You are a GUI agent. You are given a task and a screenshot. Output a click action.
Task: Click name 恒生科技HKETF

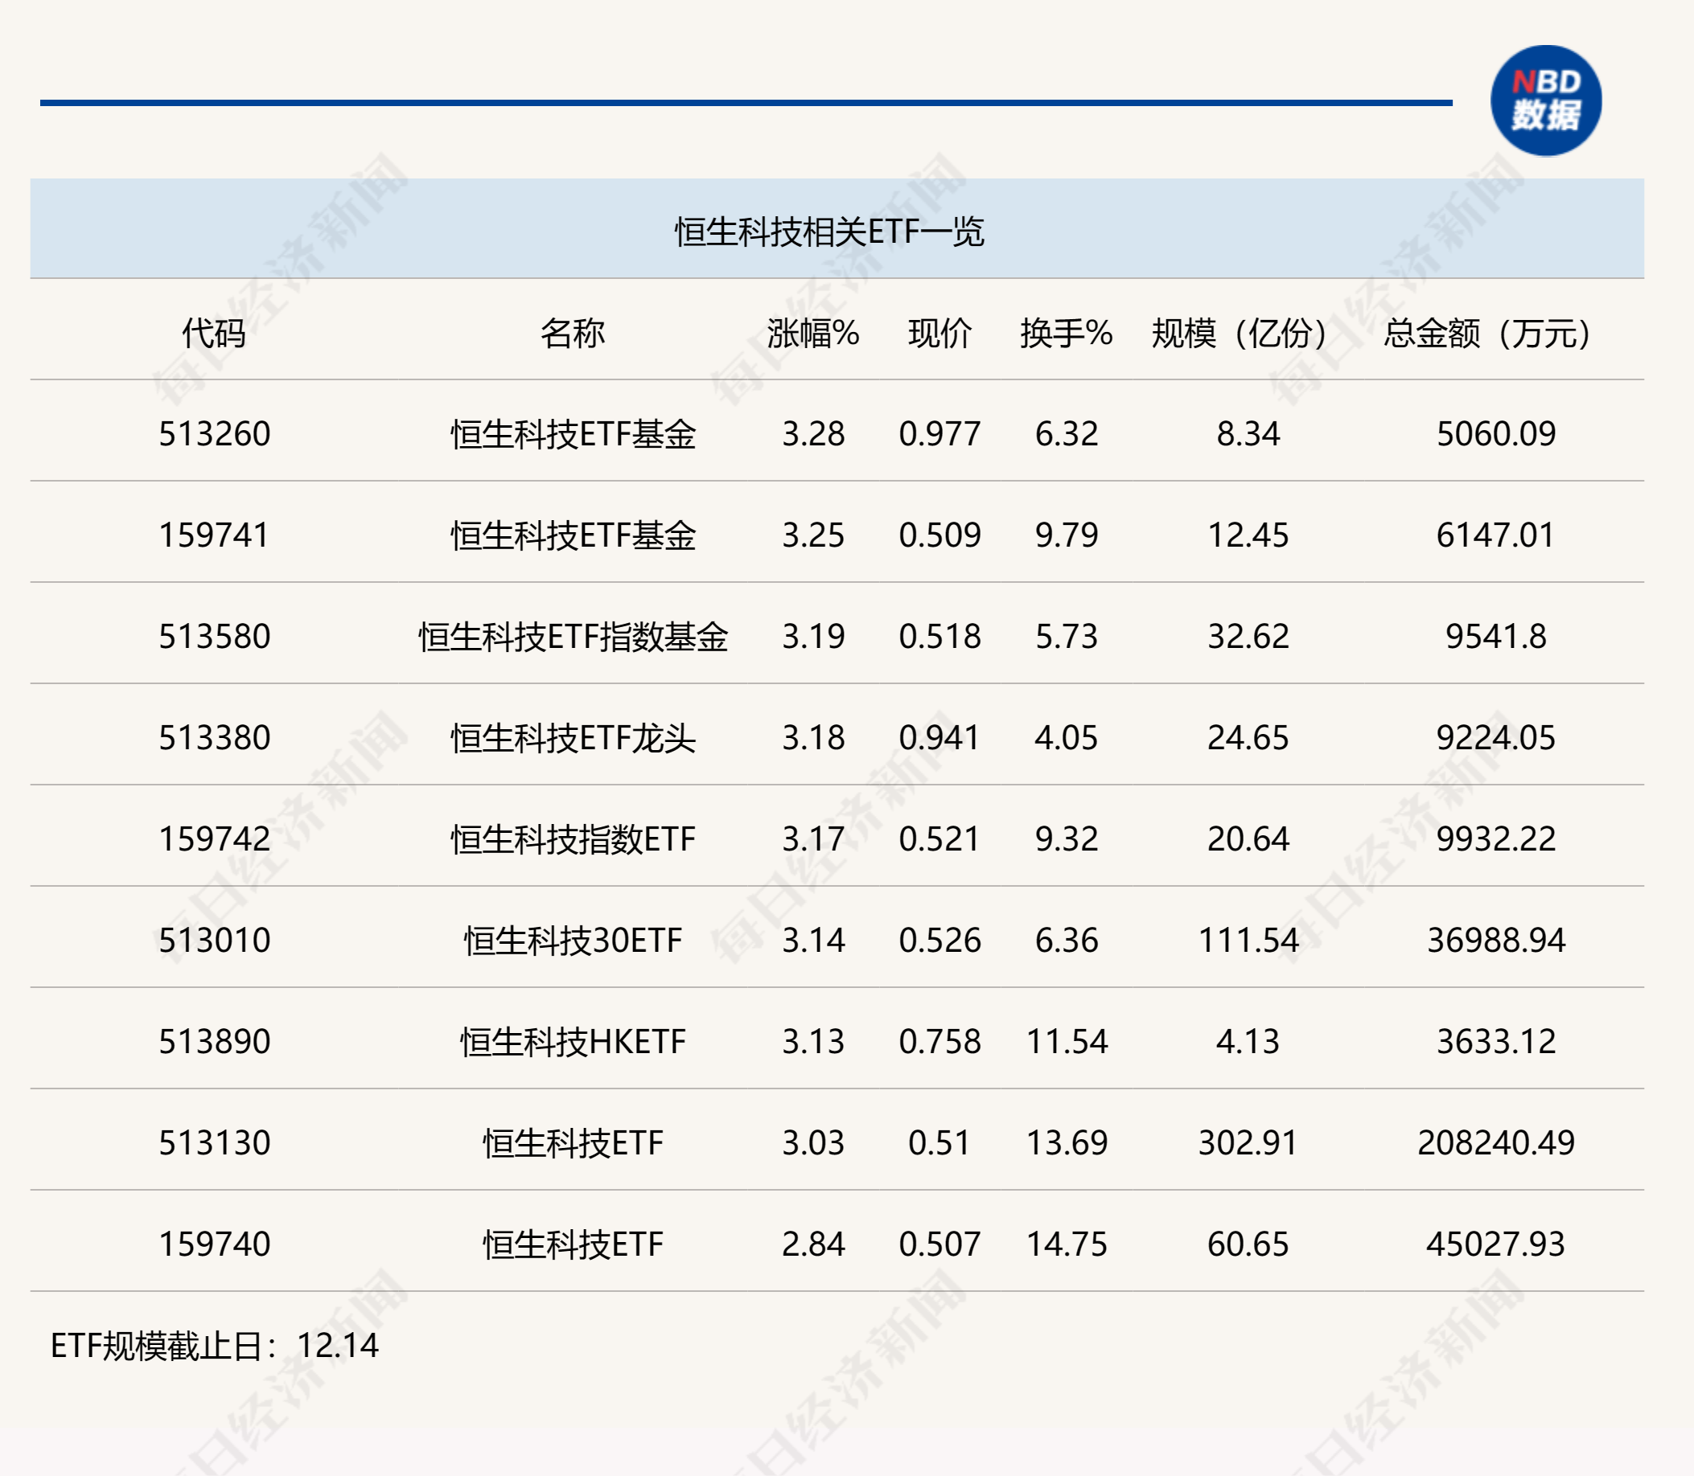[573, 1042]
